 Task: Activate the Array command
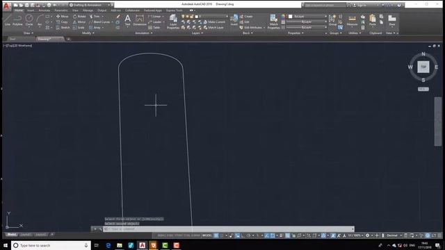[x=95, y=28]
